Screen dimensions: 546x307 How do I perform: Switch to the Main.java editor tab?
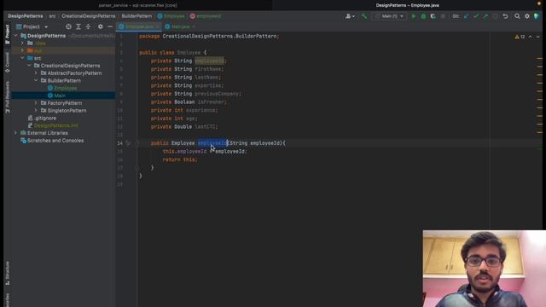click(x=180, y=26)
